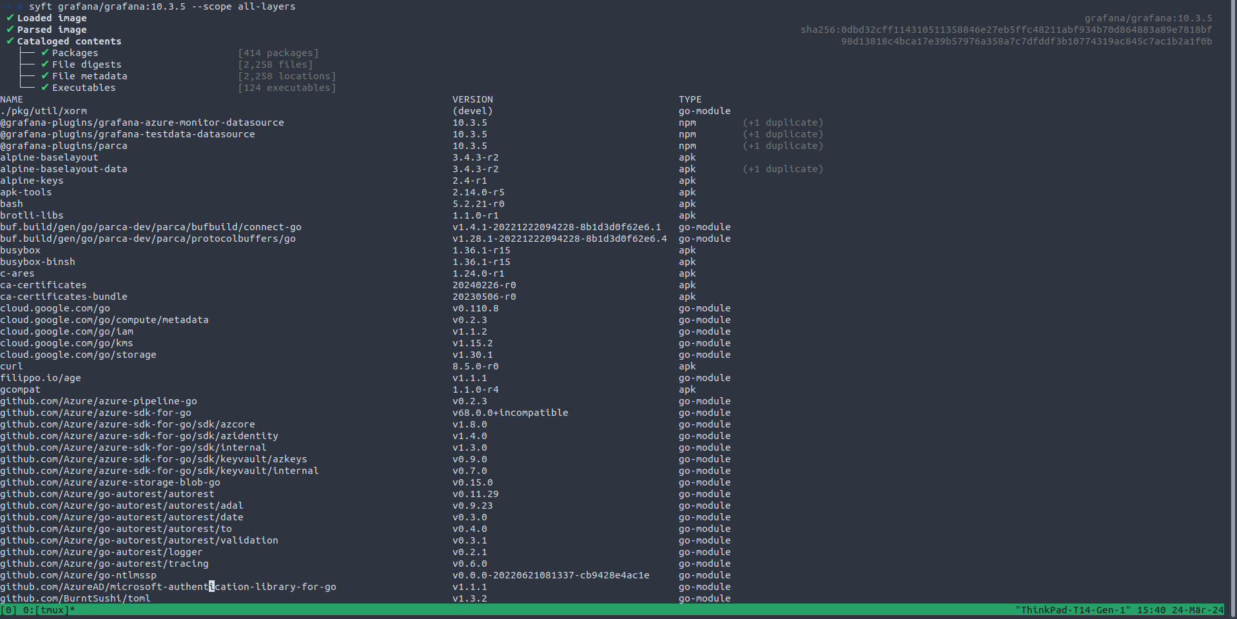The image size is (1237, 619).
Task: Click the 24-Mär-24 date in status bar
Action: pyautogui.click(x=1198, y=610)
